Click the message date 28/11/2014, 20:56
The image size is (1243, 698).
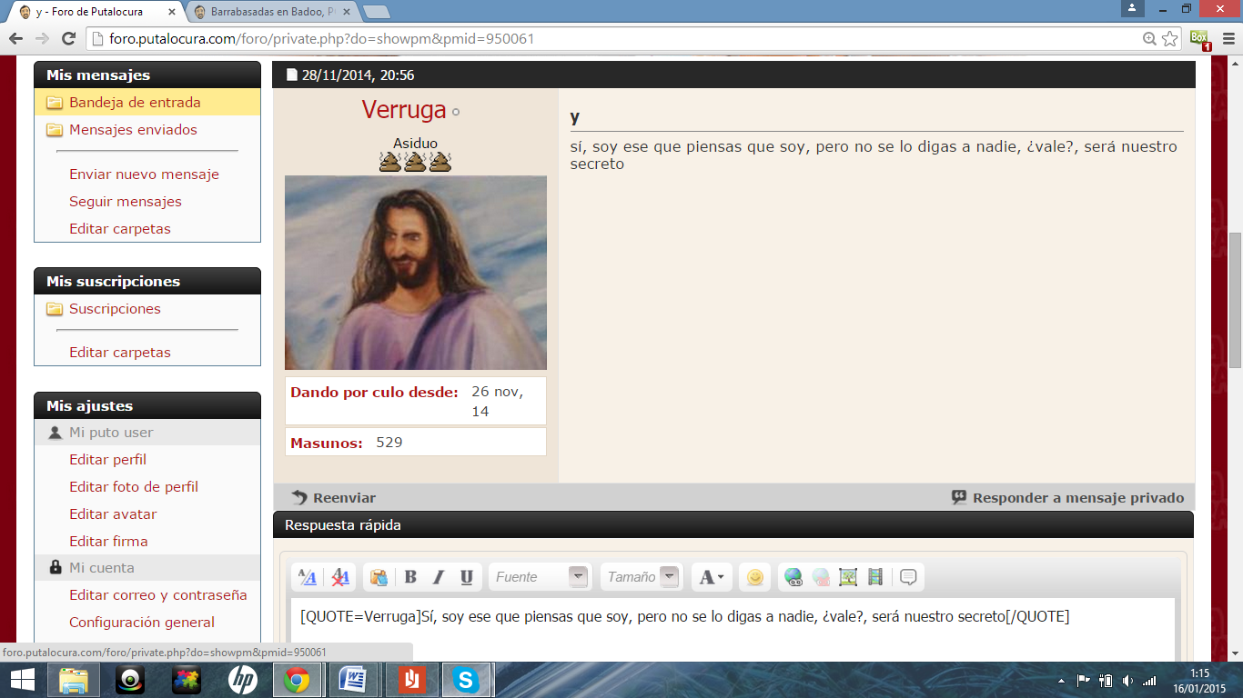(358, 75)
